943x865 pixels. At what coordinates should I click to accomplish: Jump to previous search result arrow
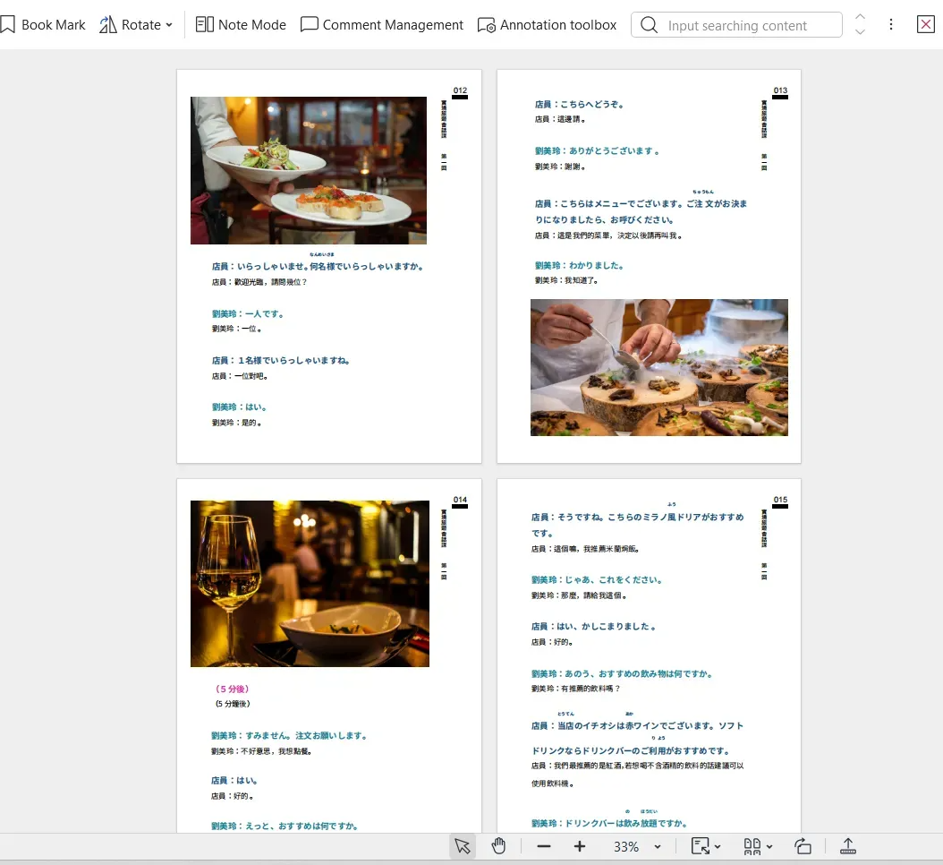[x=860, y=17]
